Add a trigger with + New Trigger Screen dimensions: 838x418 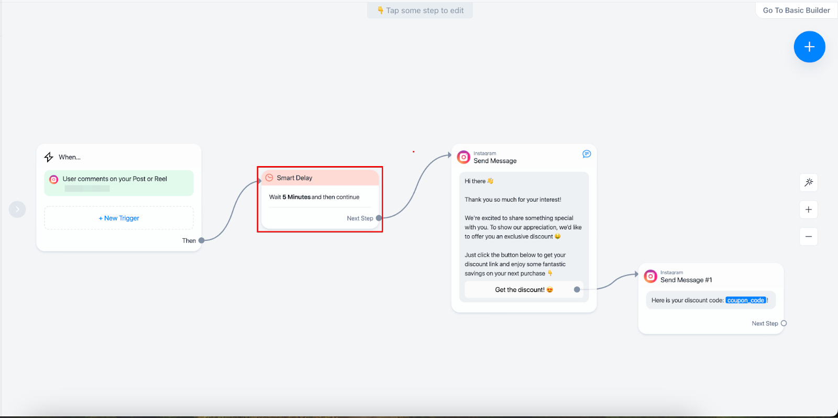pos(119,218)
